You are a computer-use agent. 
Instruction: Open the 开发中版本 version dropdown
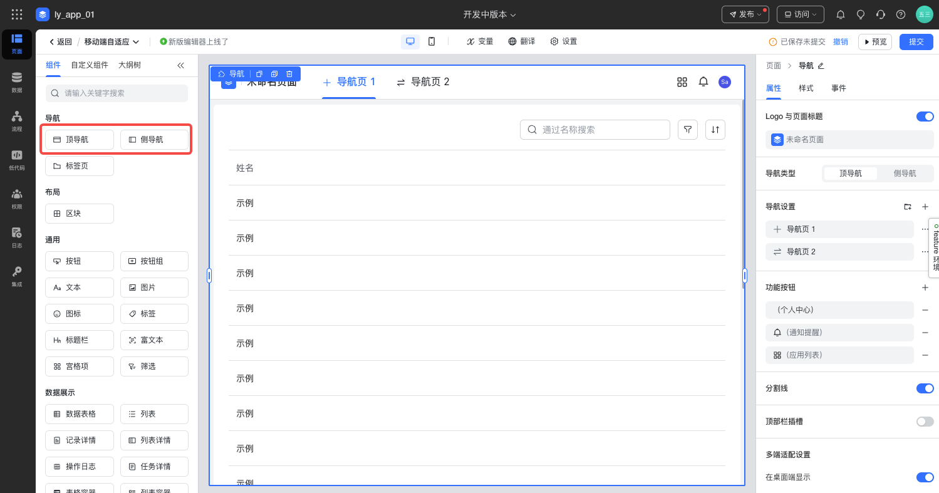click(x=489, y=14)
